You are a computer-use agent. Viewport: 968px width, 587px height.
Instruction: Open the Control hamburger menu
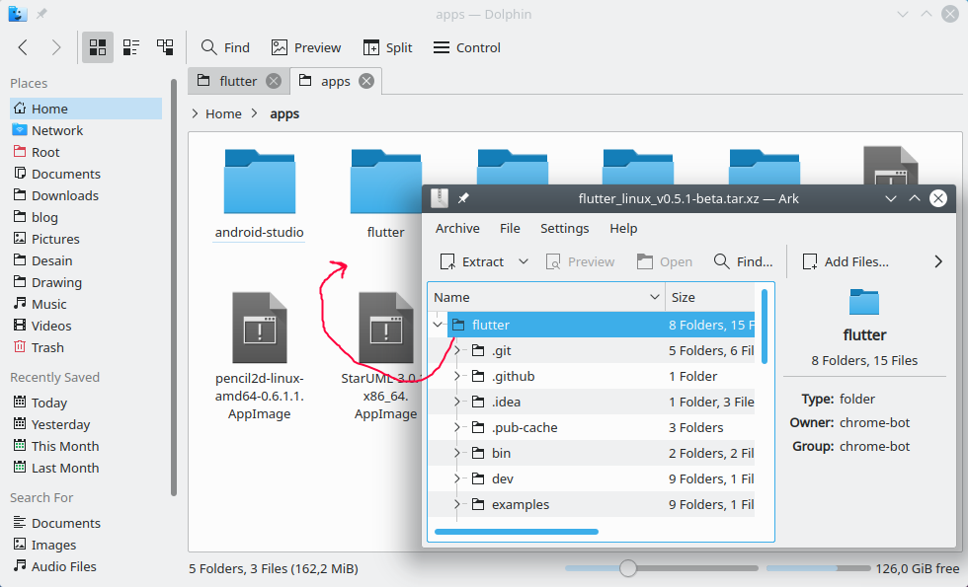coord(466,47)
